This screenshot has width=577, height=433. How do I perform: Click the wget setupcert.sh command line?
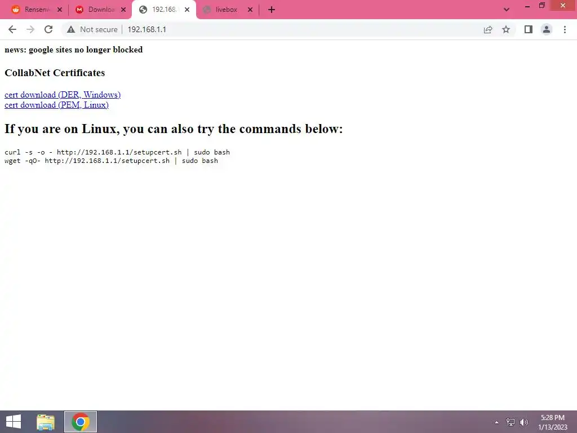coord(111,161)
